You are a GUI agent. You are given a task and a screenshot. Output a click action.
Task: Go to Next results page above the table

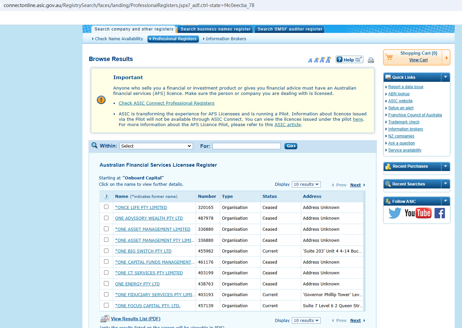click(355, 185)
